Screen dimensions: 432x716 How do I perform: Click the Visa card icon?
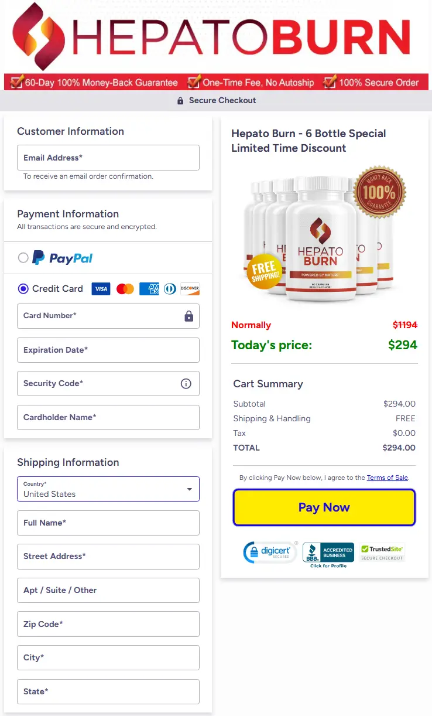pyautogui.click(x=100, y=289)
